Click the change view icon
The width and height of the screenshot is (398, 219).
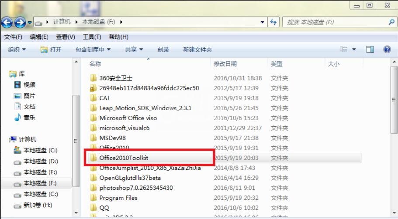(344, 49)
